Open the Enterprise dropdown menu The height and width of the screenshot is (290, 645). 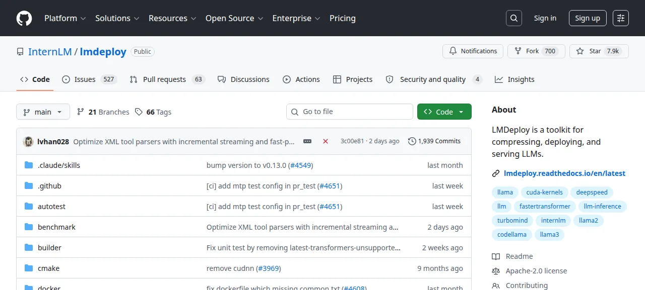tap(296, 18)
